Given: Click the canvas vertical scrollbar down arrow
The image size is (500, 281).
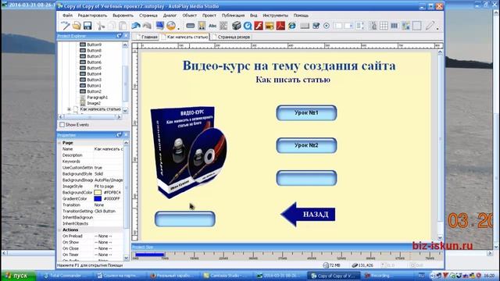Looking at the screenshot, I should tap(441, 237).
